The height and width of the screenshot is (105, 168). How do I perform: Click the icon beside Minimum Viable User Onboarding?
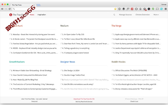(x=10, y=70)
